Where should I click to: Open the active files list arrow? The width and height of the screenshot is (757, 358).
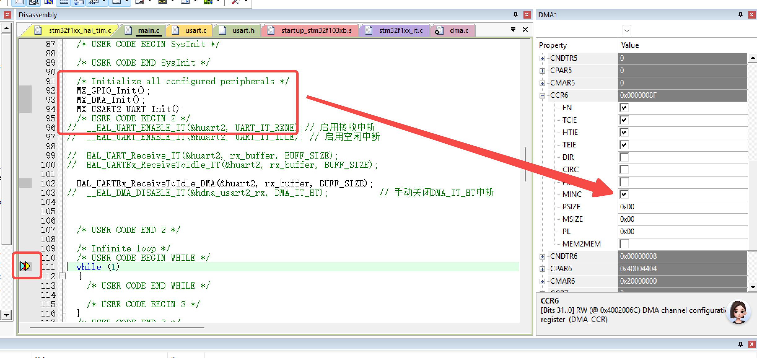pyautogui.click(x=513, y=29)
